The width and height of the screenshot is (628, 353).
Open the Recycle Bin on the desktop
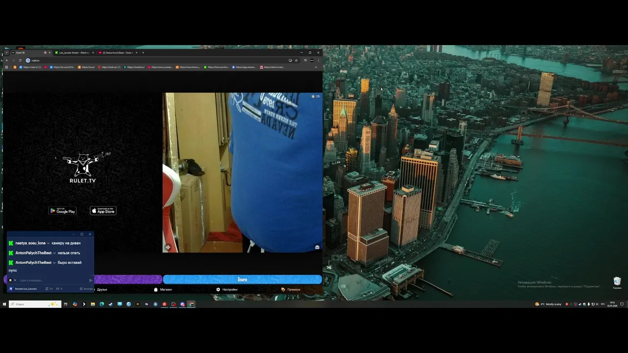[x=617, y=282]
